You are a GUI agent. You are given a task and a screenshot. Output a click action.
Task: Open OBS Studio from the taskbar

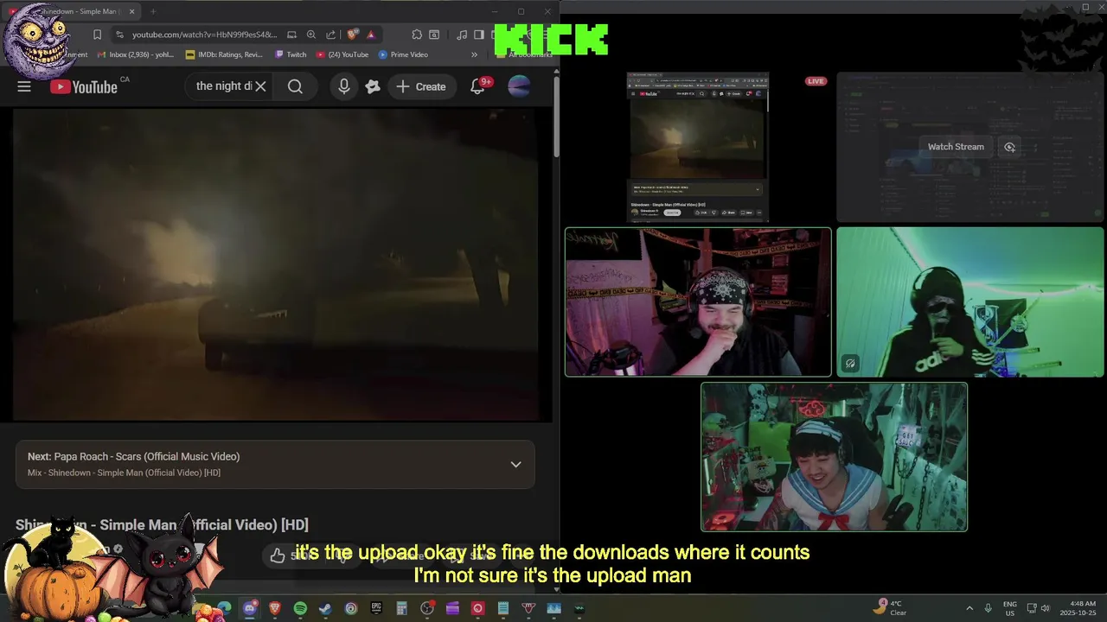(x=427, y=608)
